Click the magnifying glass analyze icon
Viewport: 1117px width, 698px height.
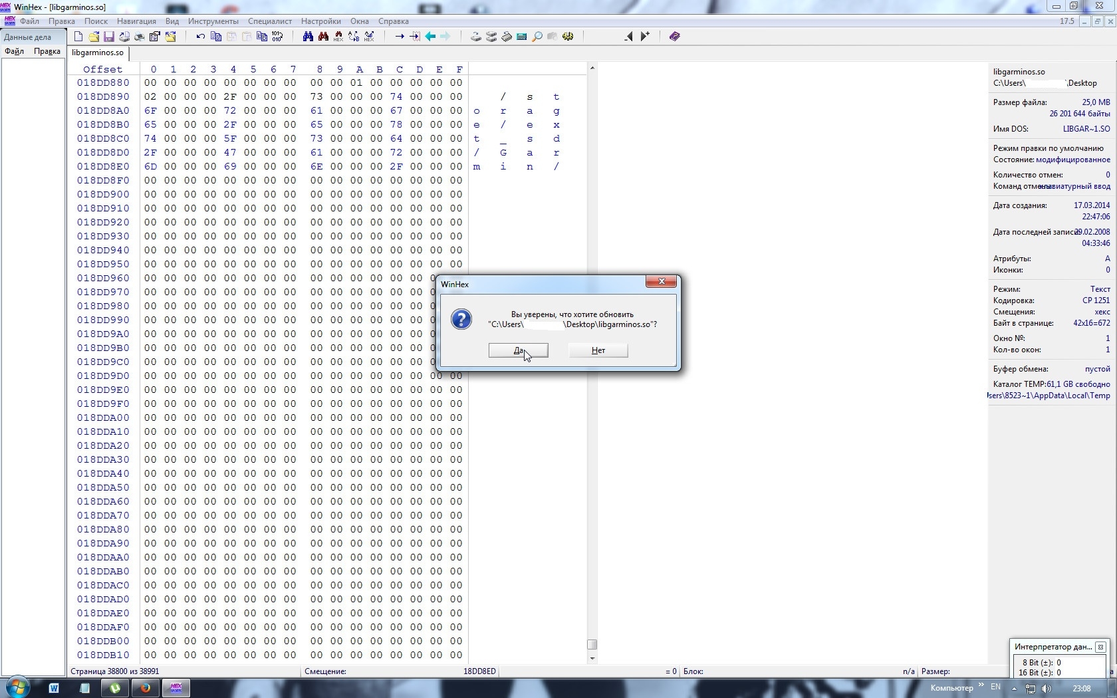[x=537, y=37]
